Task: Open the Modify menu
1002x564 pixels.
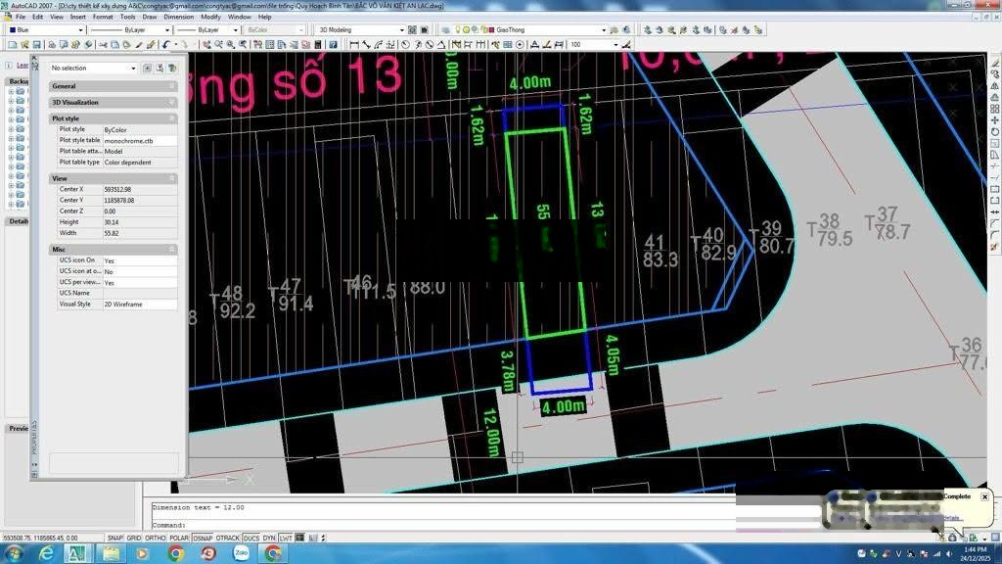Action: [x=210, y=17]
